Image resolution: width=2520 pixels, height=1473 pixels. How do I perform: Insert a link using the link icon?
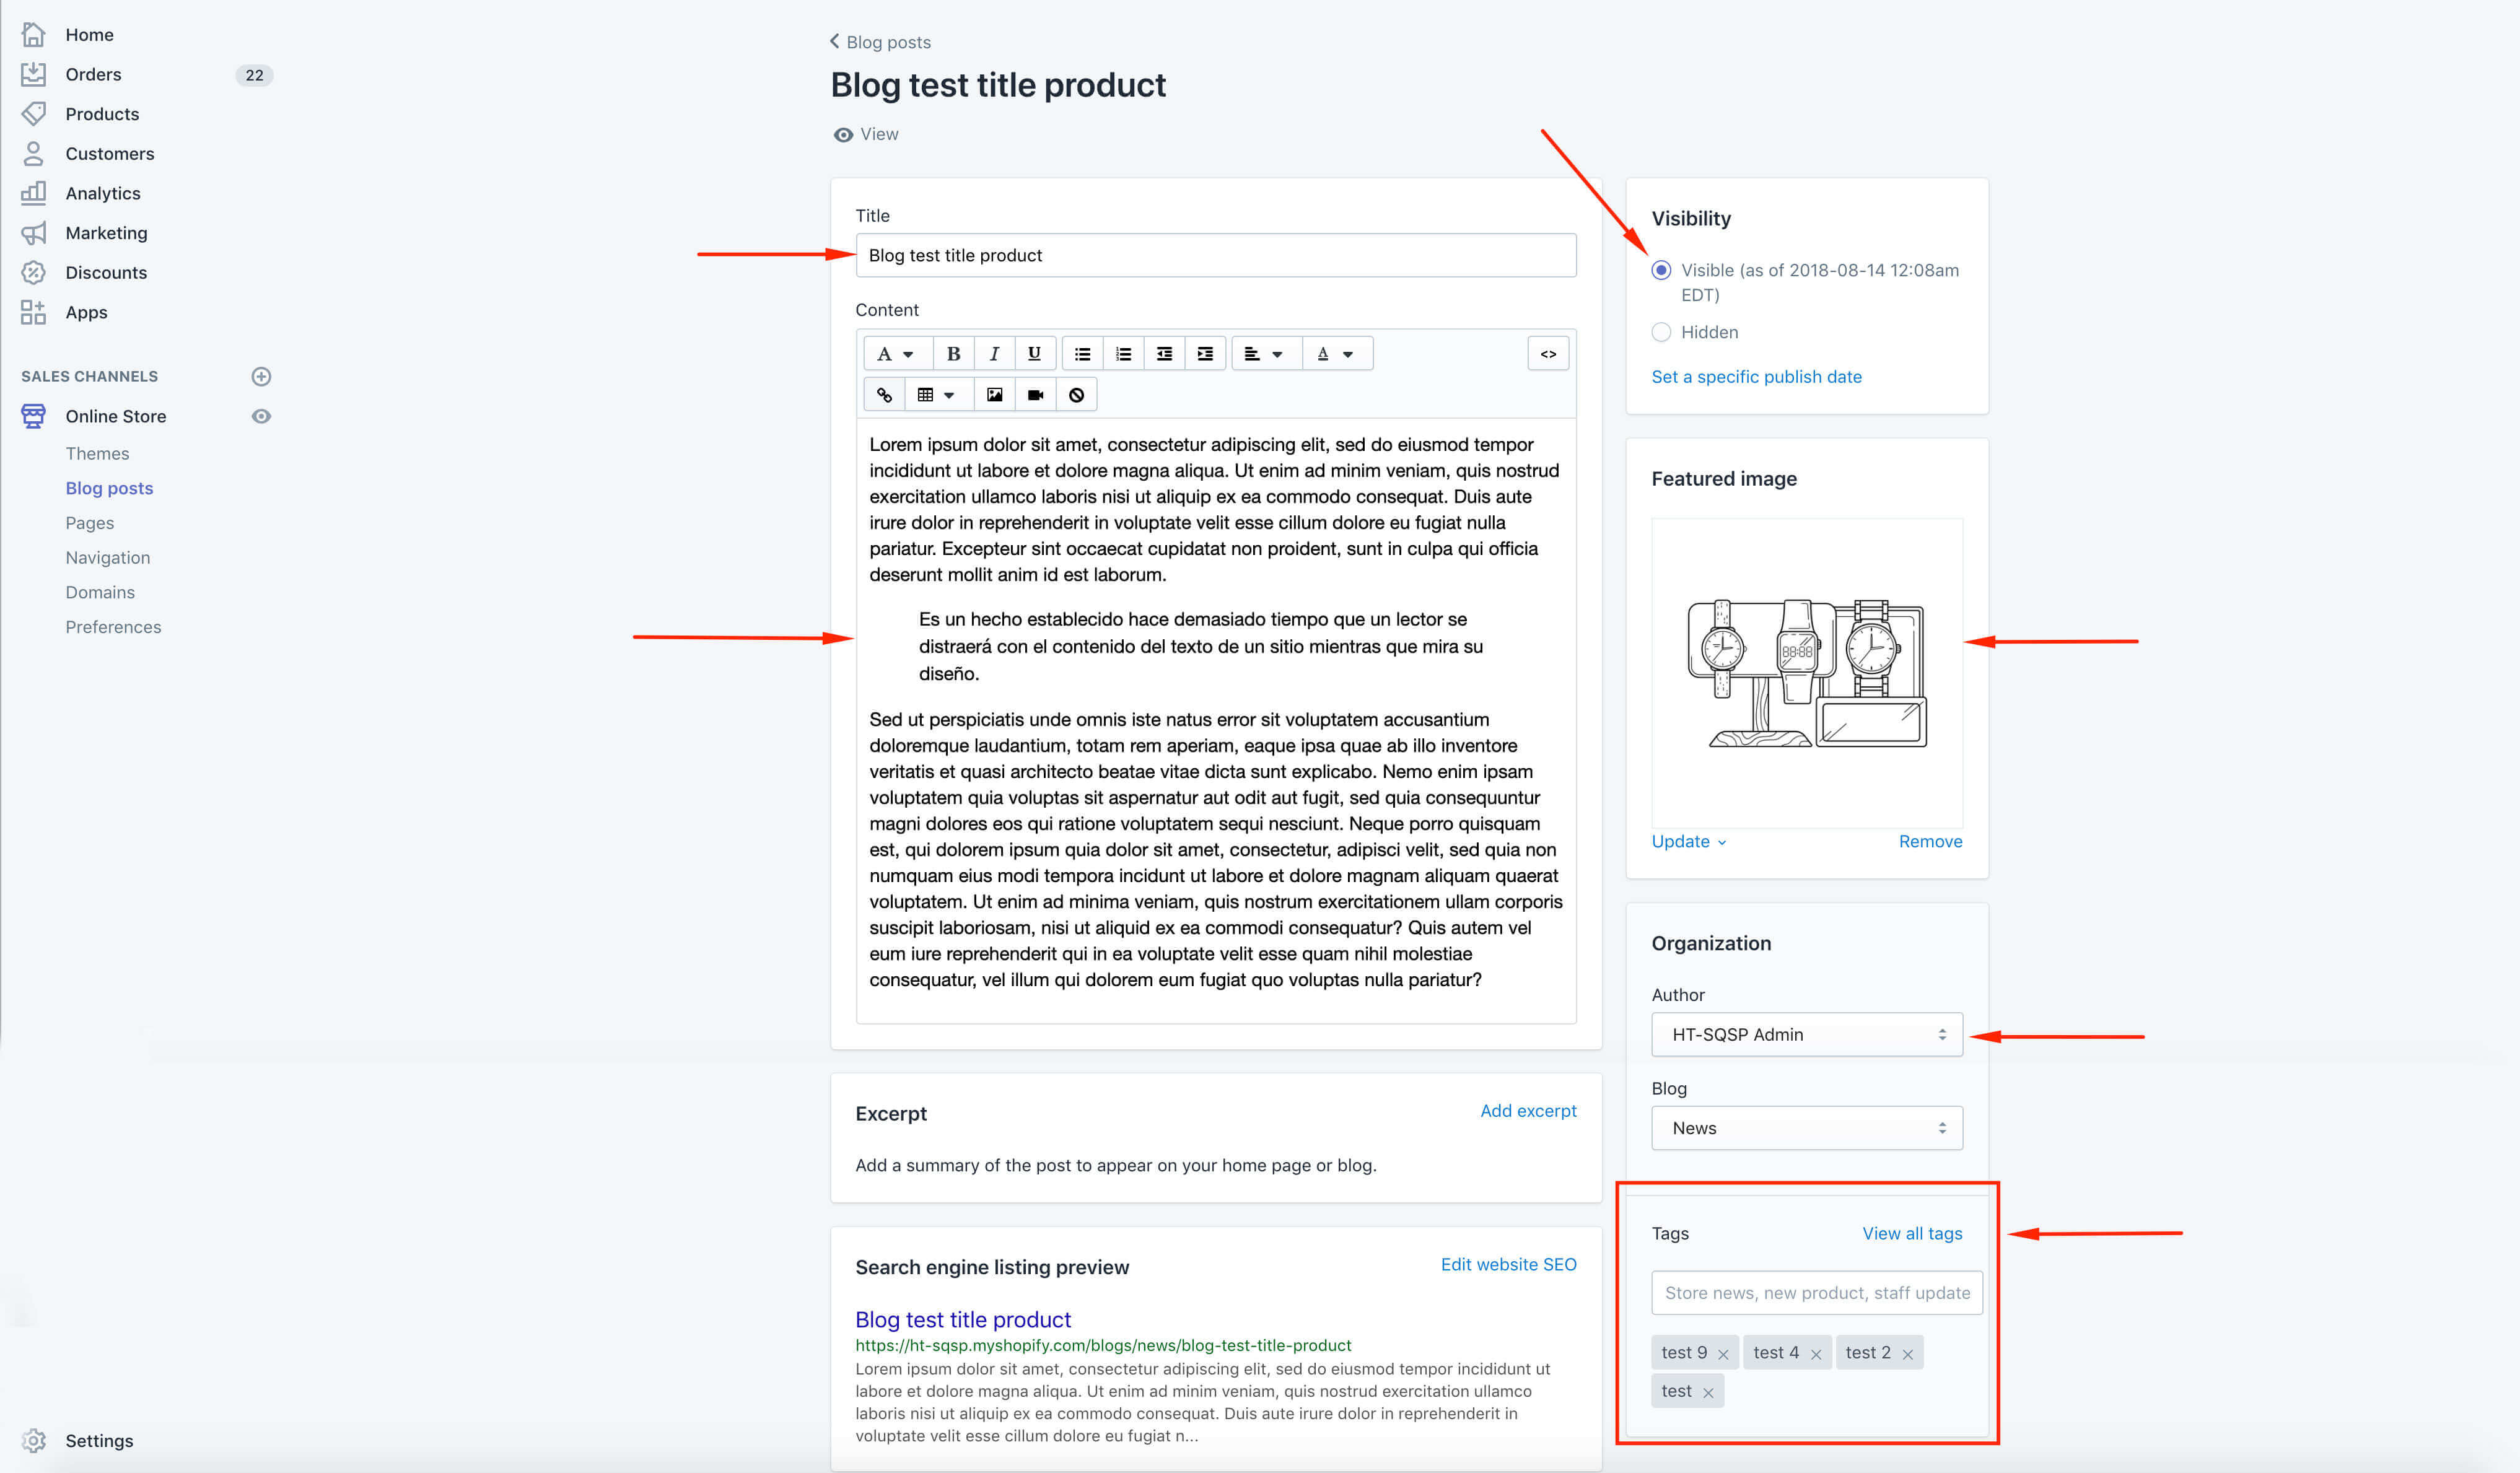tap(884, 395)
